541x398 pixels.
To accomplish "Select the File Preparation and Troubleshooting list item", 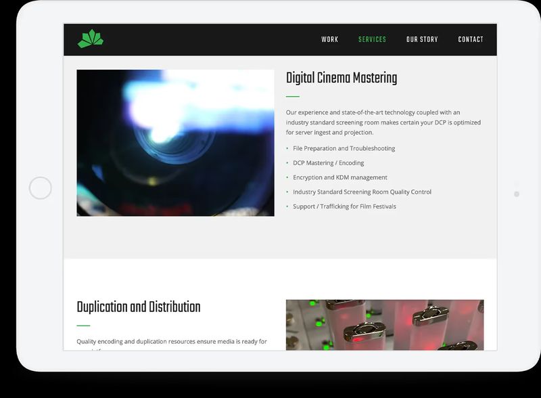I will tap(343, 148).
